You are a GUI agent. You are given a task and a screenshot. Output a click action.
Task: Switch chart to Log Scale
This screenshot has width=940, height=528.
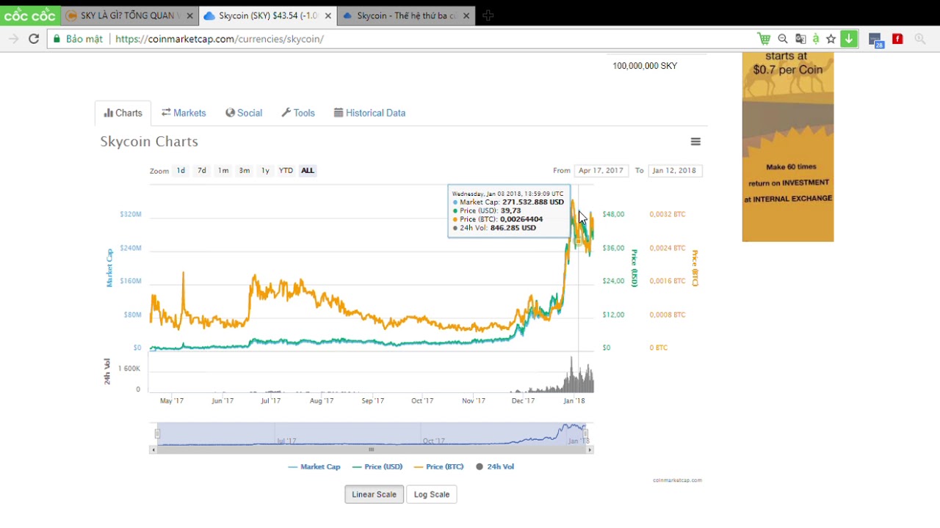pos(432,494)
